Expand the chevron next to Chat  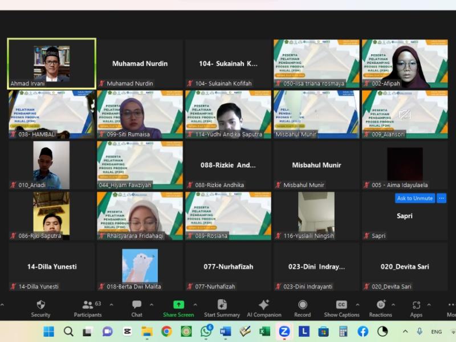(x=151, y=304)
